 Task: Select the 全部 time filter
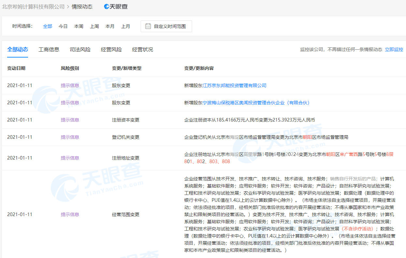click(48, 26)
